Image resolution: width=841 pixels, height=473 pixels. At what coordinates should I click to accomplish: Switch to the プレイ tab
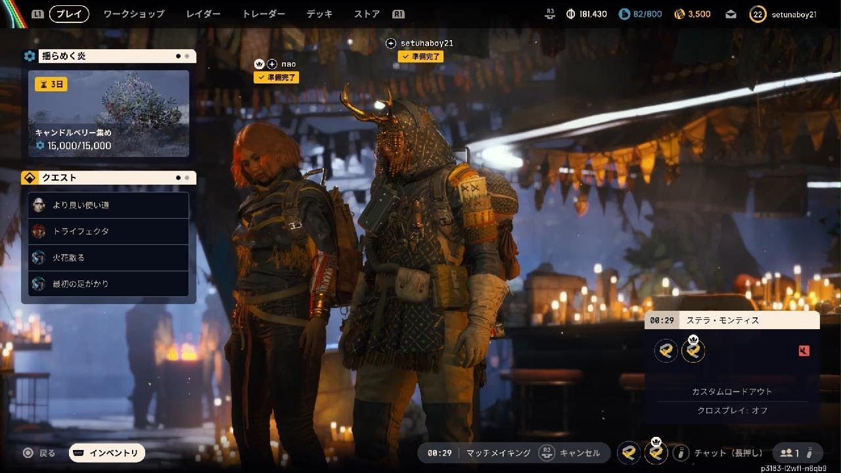(70, 14)
